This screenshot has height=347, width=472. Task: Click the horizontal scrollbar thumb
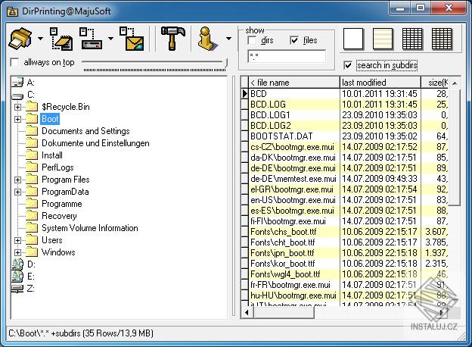[x=284, y=313]
